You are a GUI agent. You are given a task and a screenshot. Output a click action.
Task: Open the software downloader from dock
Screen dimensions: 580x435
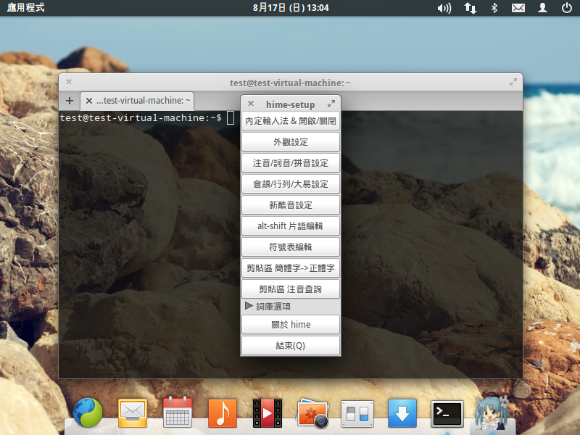coord(402,413)
